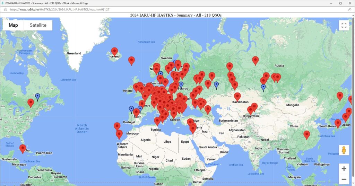Click the red marker in northern Siberia
Screen dimensions: 355x186
(256, 60)
